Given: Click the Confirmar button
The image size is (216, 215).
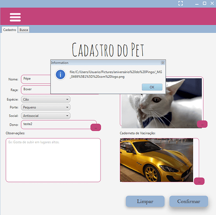Looking at the screenshot, I should point(189,201).
